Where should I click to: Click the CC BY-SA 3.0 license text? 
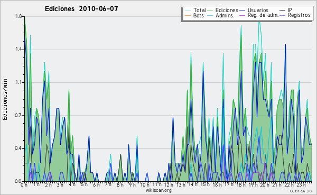(301, 191)
